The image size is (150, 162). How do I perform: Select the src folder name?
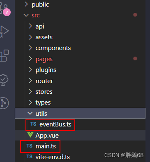[36, 15]
